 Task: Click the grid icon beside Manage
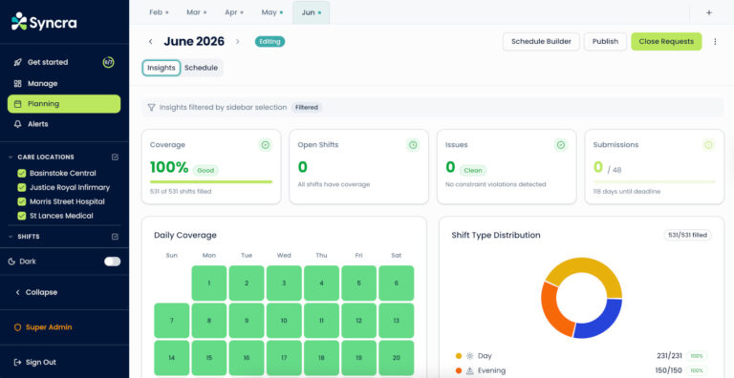(x=18, y=84)
